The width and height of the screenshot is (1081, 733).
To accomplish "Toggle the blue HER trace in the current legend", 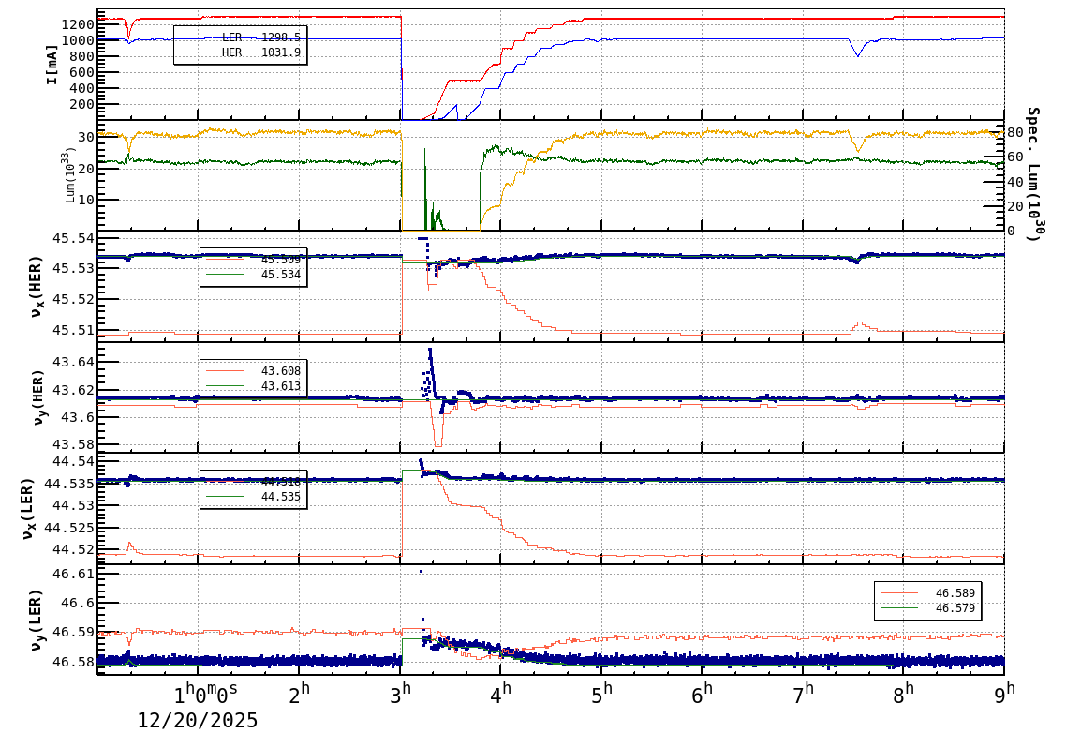I will point(197,52).
